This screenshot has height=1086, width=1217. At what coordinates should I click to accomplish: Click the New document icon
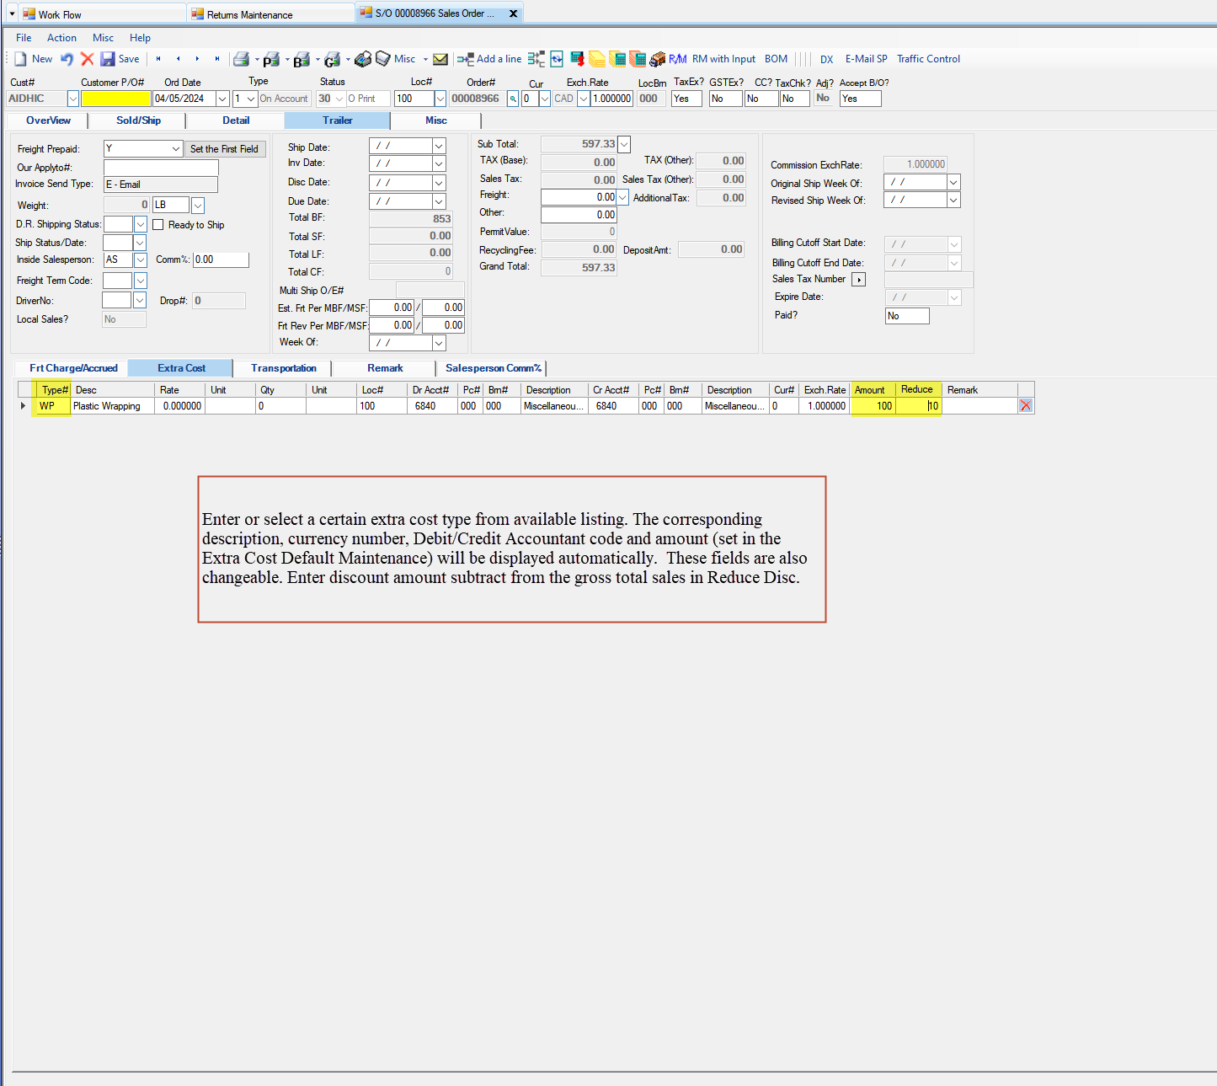coord(20,58)
